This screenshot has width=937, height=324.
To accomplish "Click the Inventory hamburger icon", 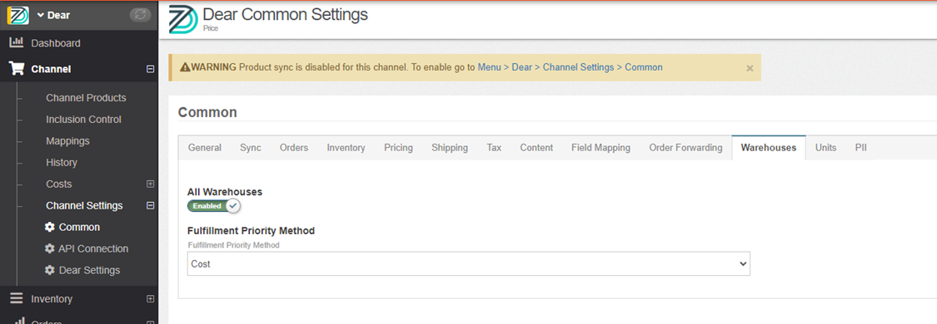I will (17, 299).
